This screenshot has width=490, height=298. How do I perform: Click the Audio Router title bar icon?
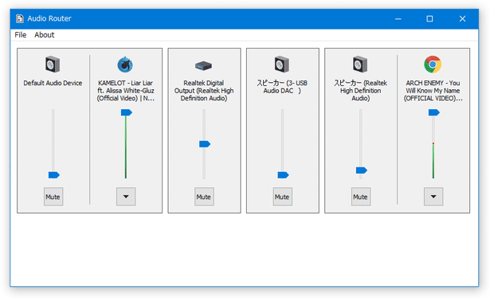(20, 19)
